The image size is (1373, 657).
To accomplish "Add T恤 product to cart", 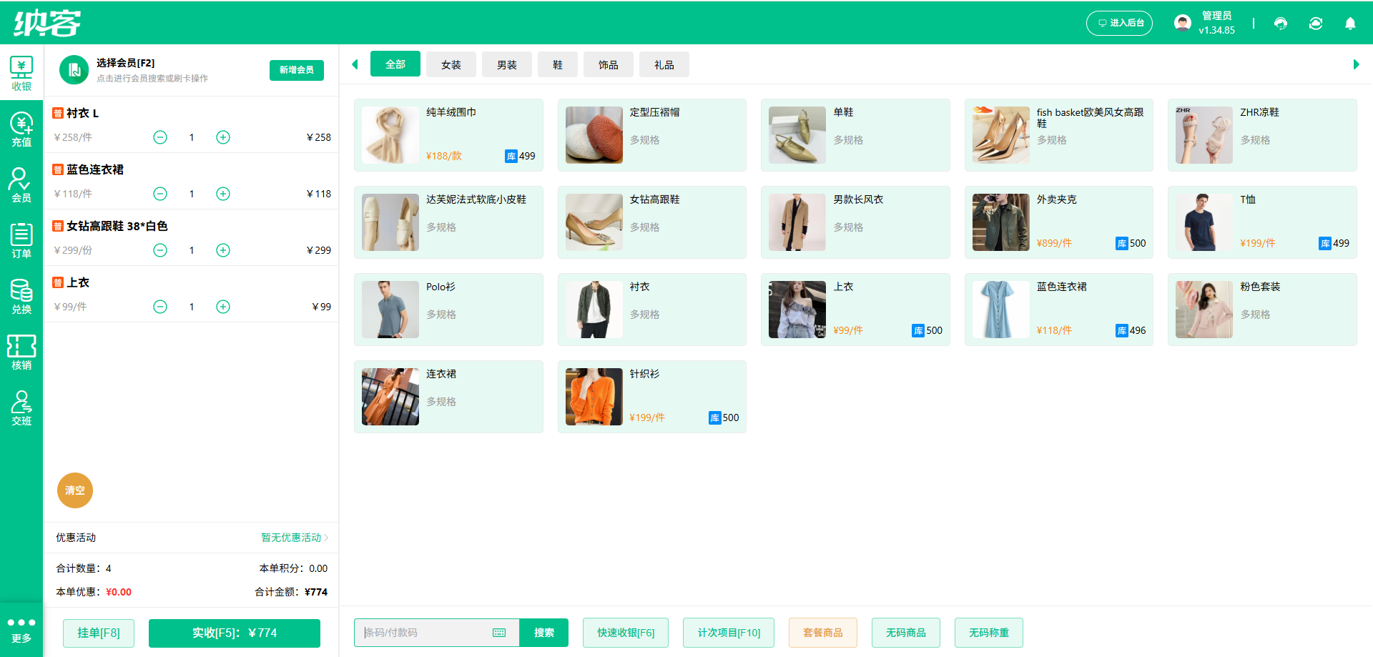I will click(1262, 222).
